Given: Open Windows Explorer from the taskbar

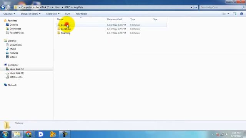Looking at the screenshot, I should click(17, 134).
